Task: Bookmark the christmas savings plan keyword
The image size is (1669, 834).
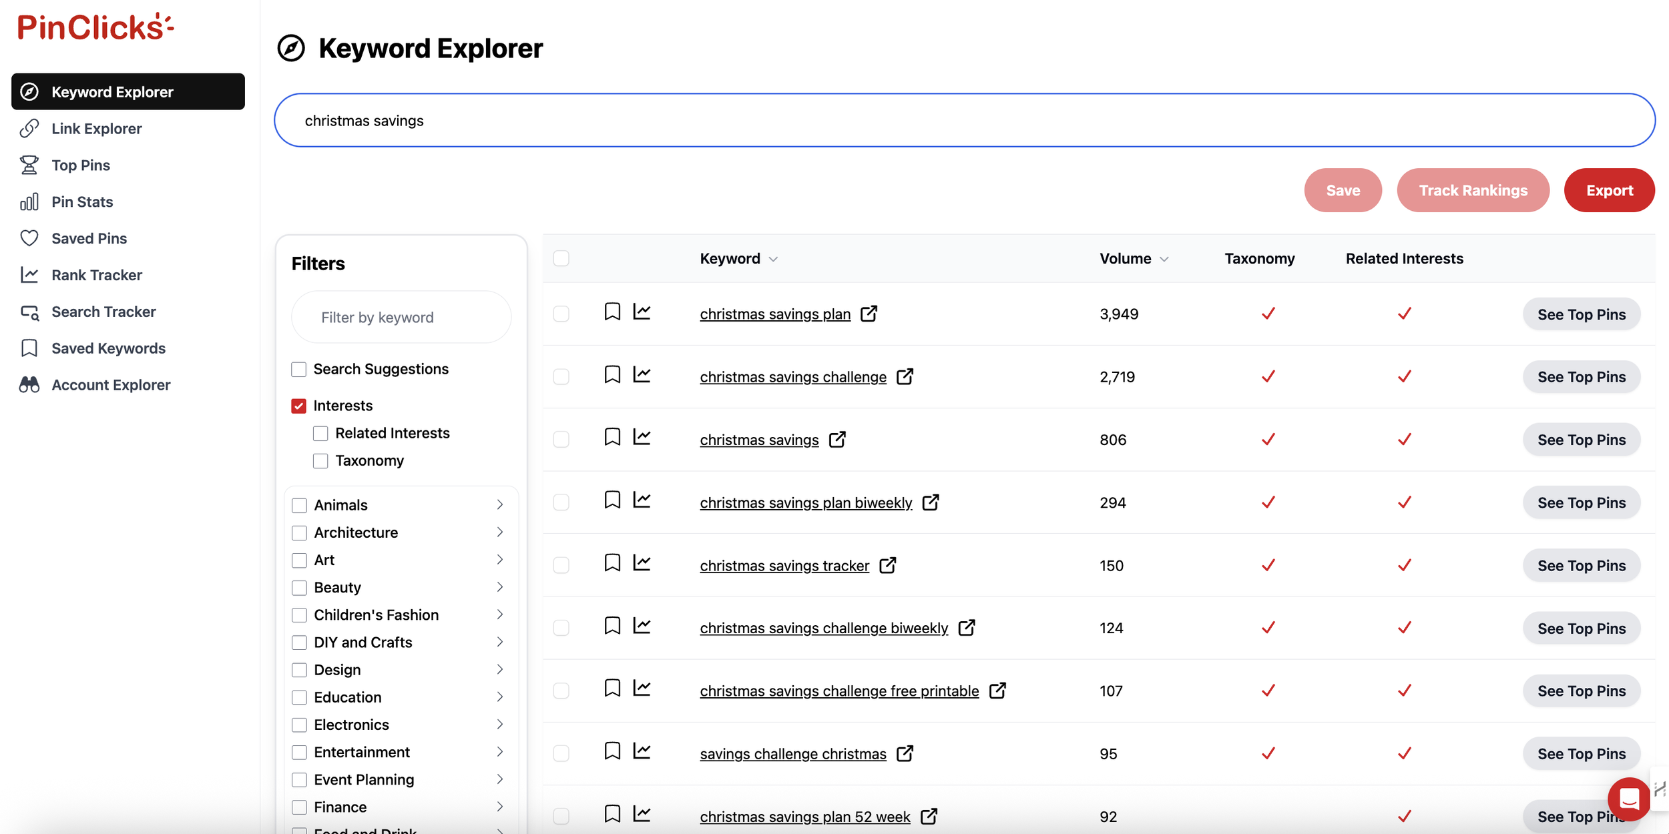Action: (x=612, y=312)
